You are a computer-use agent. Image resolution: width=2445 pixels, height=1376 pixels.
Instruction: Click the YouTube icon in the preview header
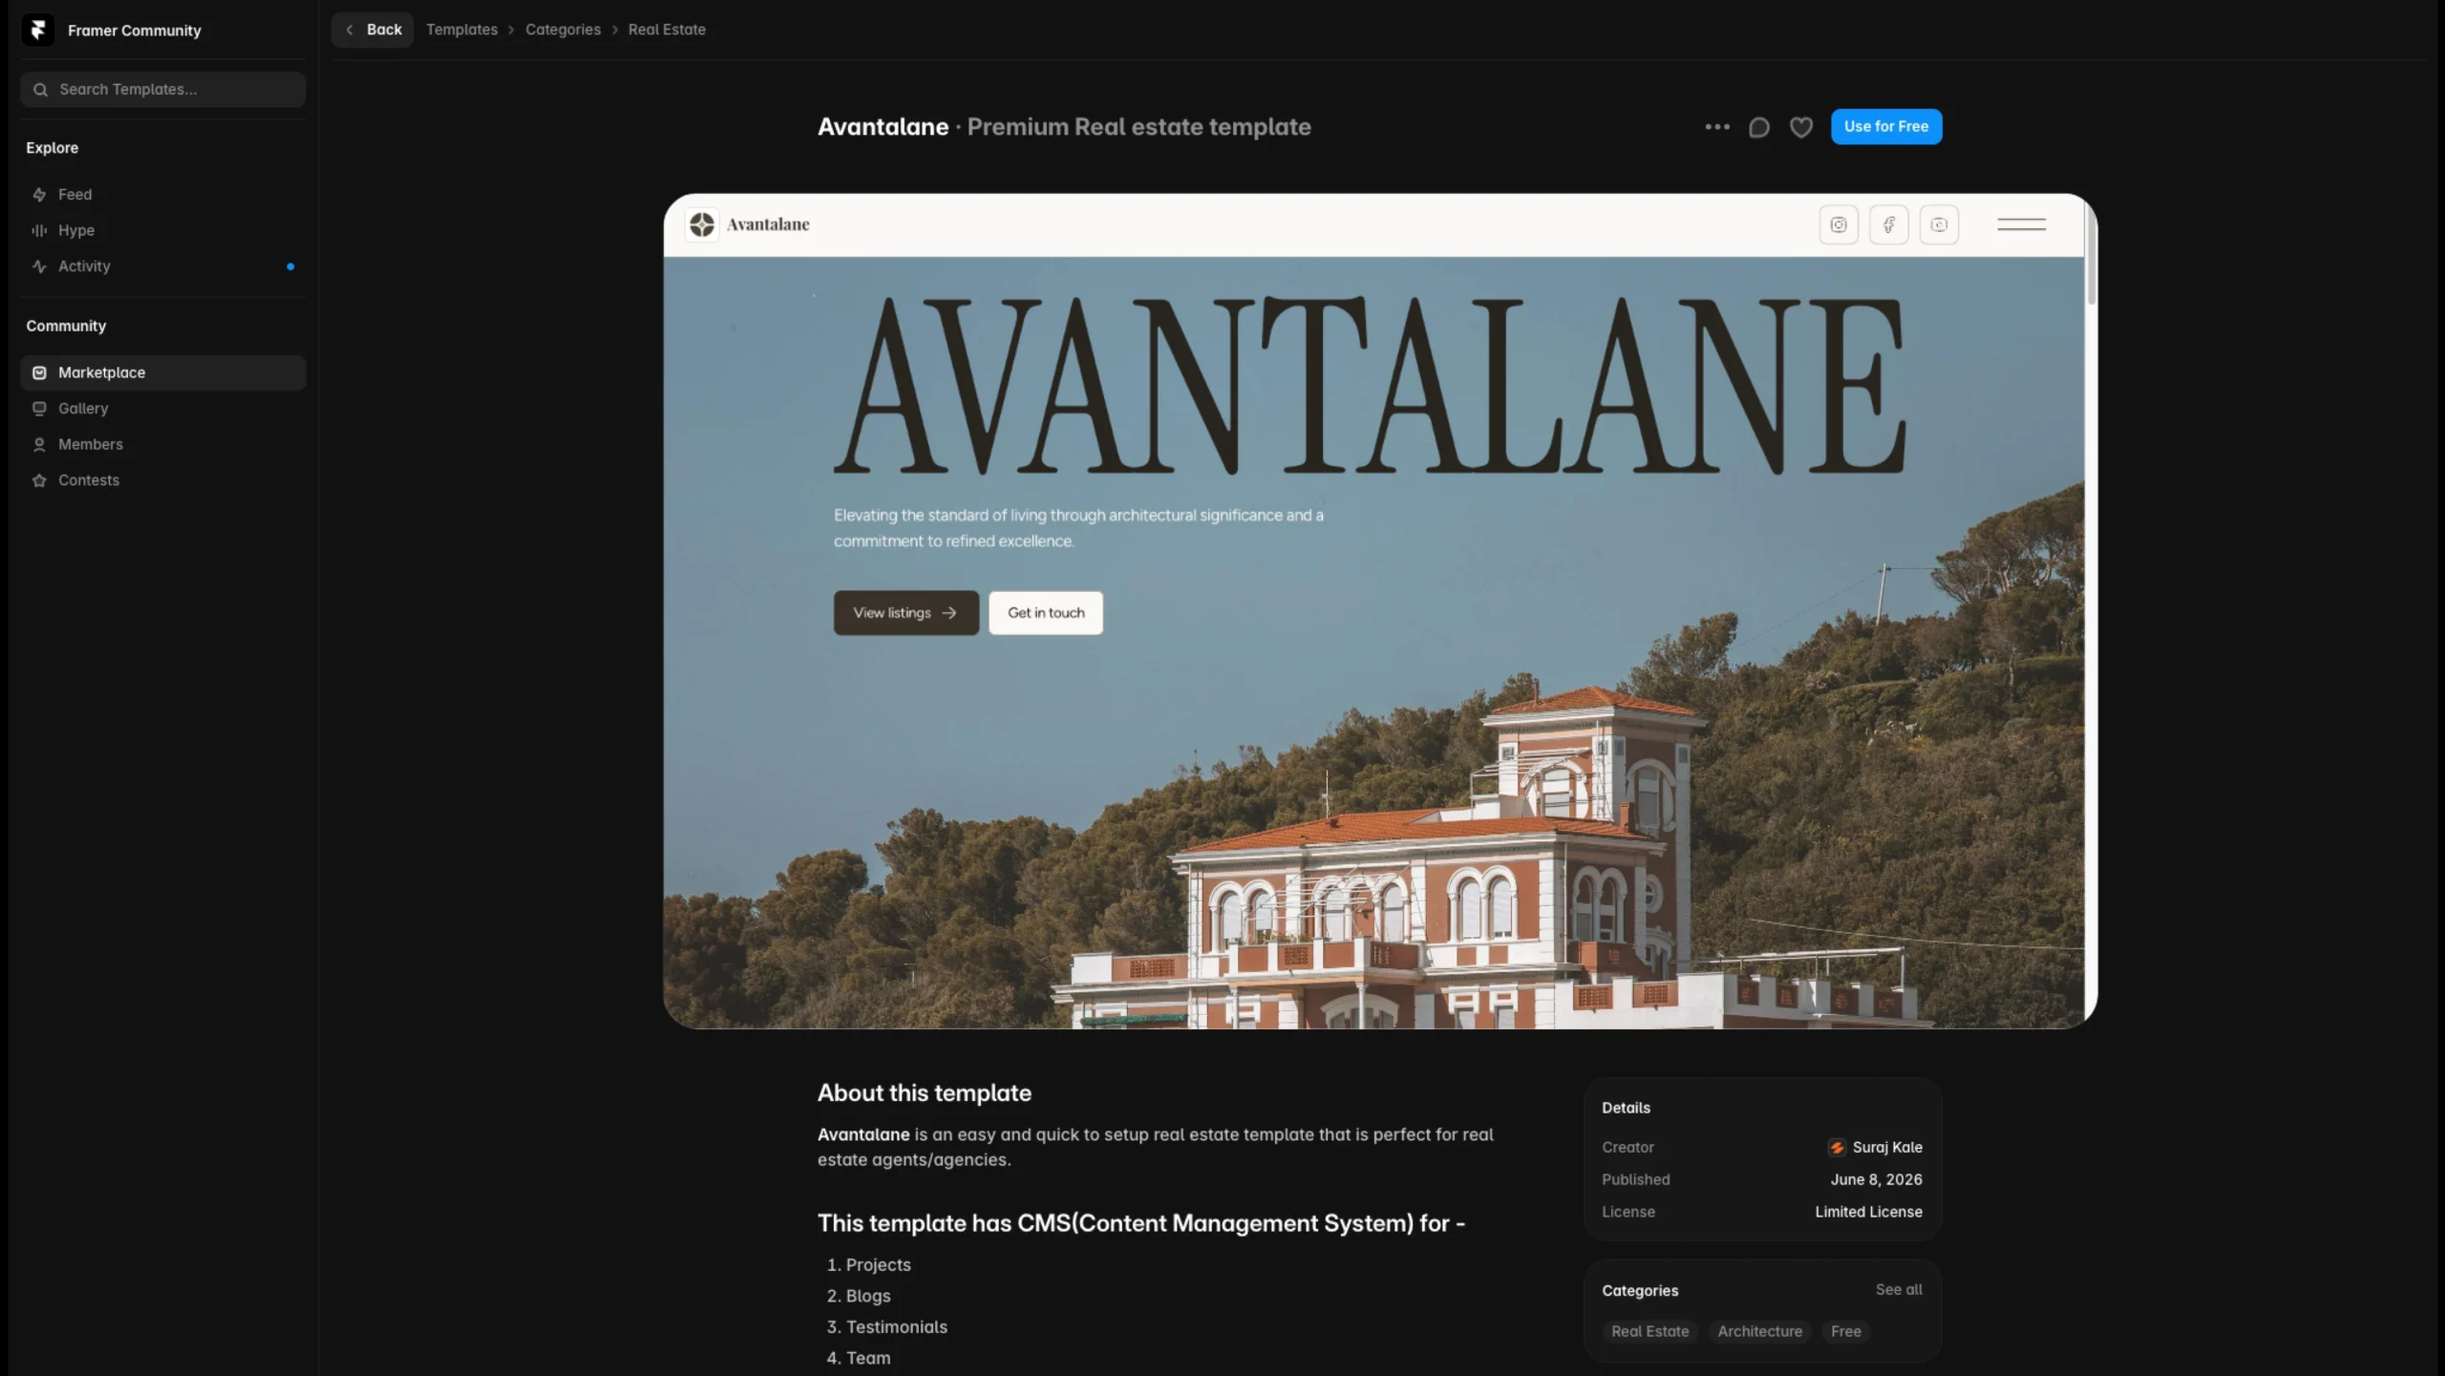[x=1939, y=225]
